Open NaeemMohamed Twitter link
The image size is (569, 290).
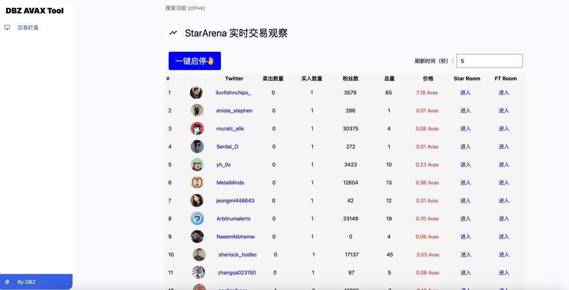[x=236, y=237]
